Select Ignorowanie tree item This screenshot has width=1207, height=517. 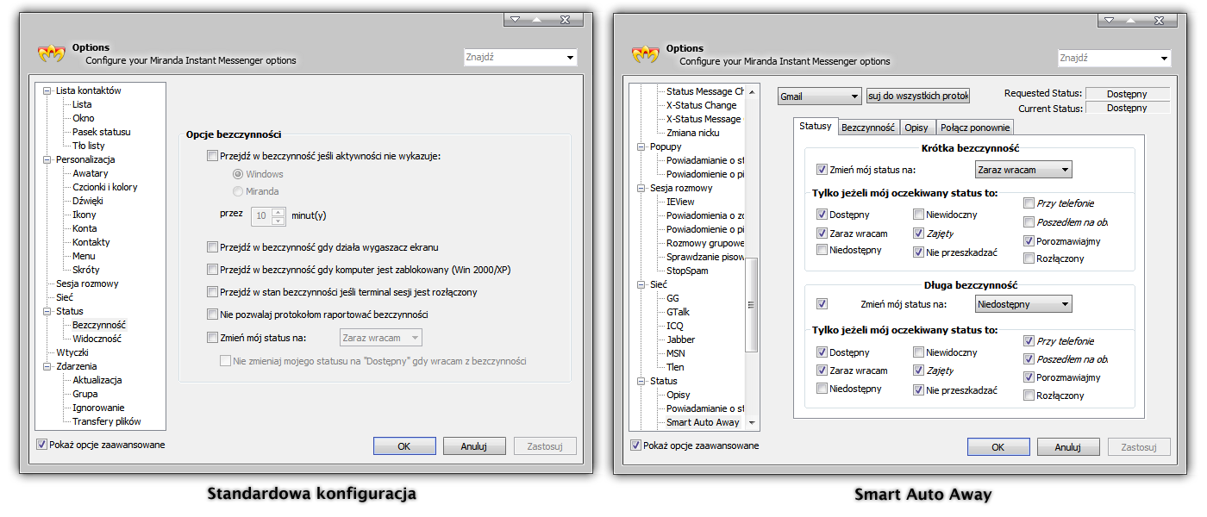(x=98, y=408)
